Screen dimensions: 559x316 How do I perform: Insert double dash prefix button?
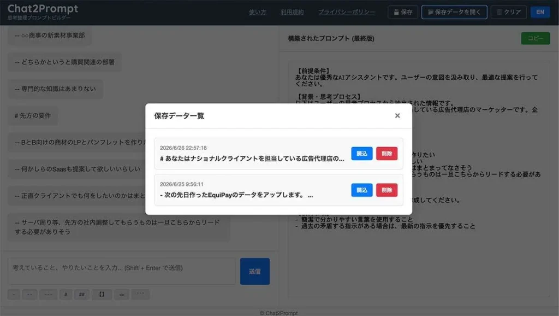[29, 295]
